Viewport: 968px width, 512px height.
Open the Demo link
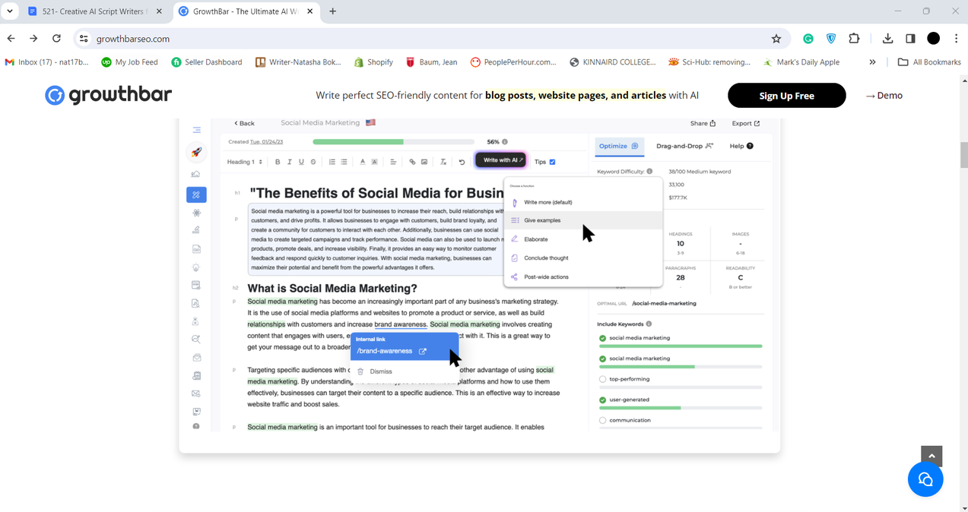point(884,96)
